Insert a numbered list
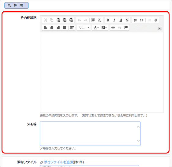The height and width of the screenshot is (167, 172). 135,20
